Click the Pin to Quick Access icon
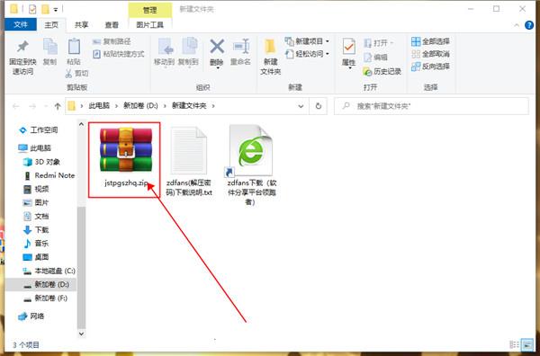Screen dimensions: 540x356 (x=22, y=47)
